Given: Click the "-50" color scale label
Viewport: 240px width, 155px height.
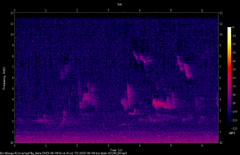Looking at the screenshot, I should tap(234, 70).
